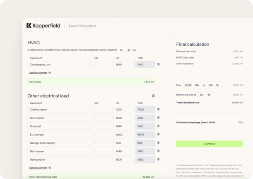Delete the Clothes dryer row
Image resolution: width=253 pixels, height=179 pixels.
click(159, 110)
